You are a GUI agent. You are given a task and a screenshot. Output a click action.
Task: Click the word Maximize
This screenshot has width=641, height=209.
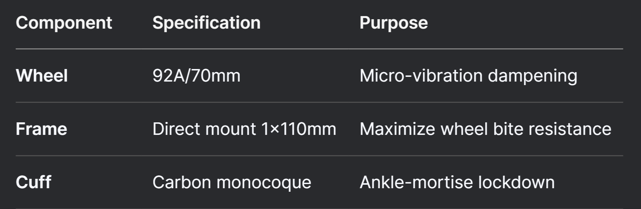pos(397,129)
